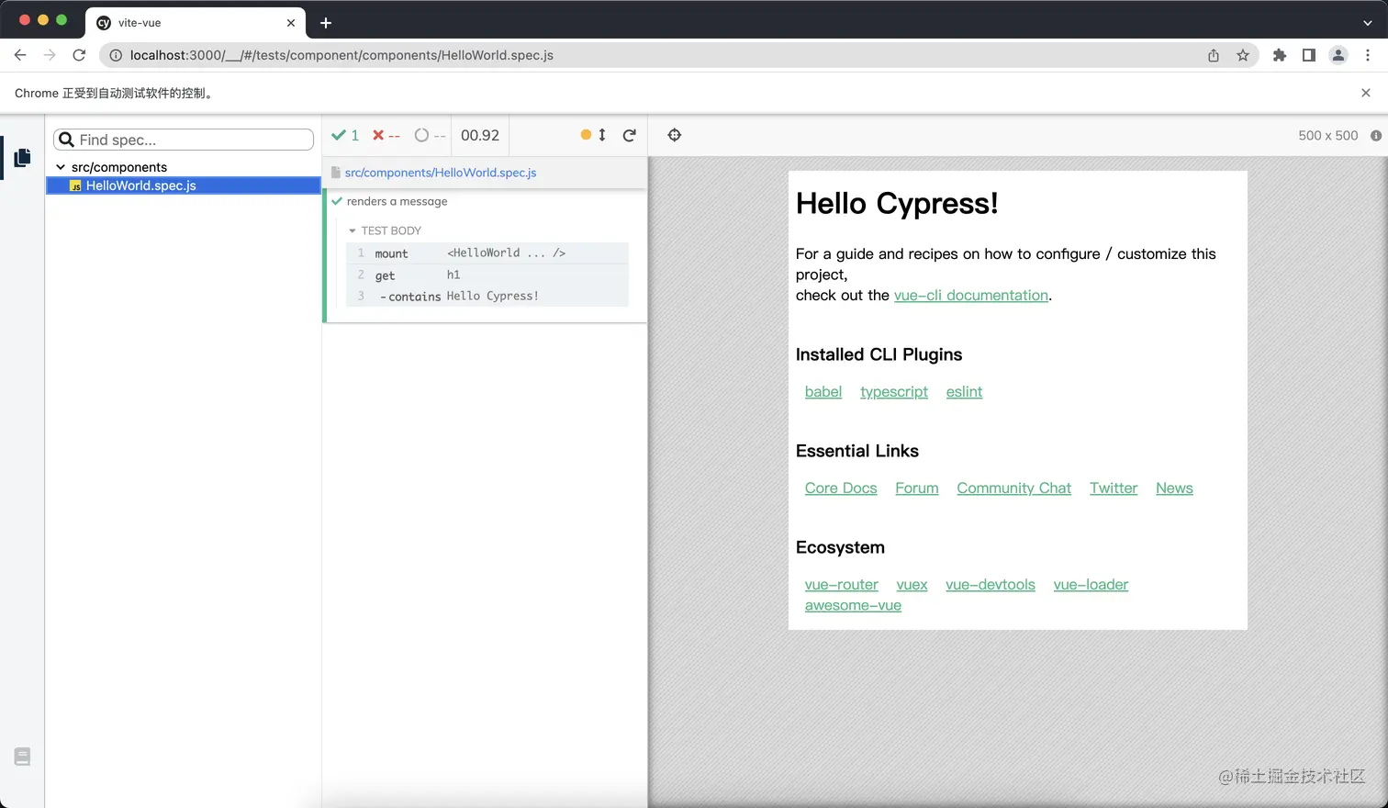Open the typescript plugin link
This screenshot has height=808, width=1388.
click(x=894, y=391)
